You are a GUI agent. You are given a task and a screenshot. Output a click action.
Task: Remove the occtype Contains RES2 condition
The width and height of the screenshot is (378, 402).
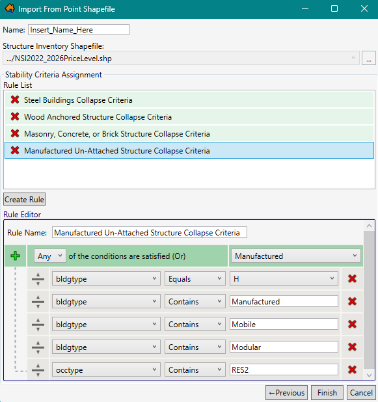pos(353,369)
